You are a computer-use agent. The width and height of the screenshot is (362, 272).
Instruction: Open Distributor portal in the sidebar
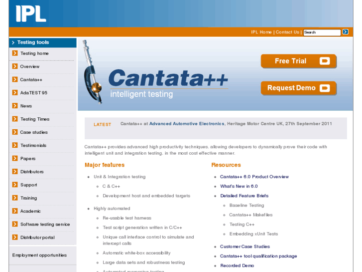[x=37, y=238]
